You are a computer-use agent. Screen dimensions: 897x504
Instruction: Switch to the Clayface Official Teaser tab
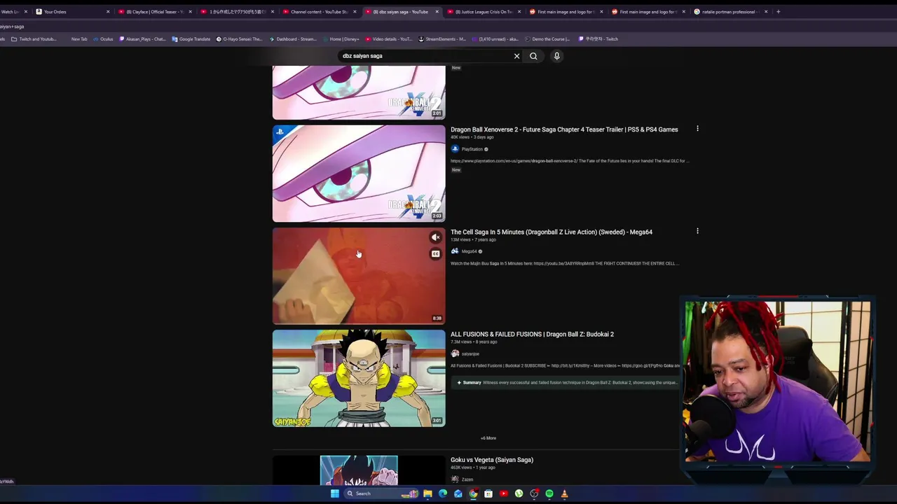(x=155, y=12)
